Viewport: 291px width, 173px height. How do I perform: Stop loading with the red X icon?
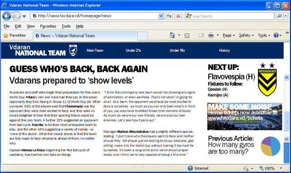[x=178, y=16]
